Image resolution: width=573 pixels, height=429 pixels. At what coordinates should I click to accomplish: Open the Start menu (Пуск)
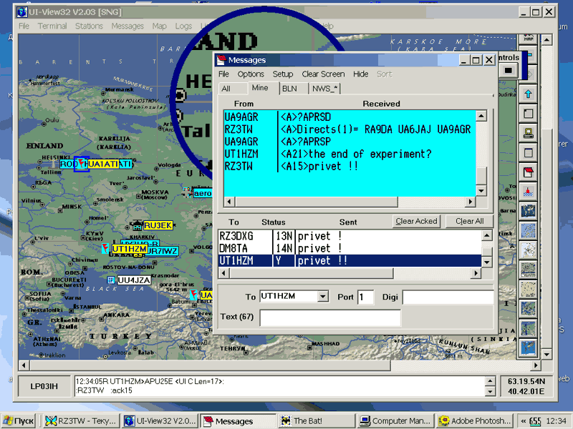click(x=19, y=421)
